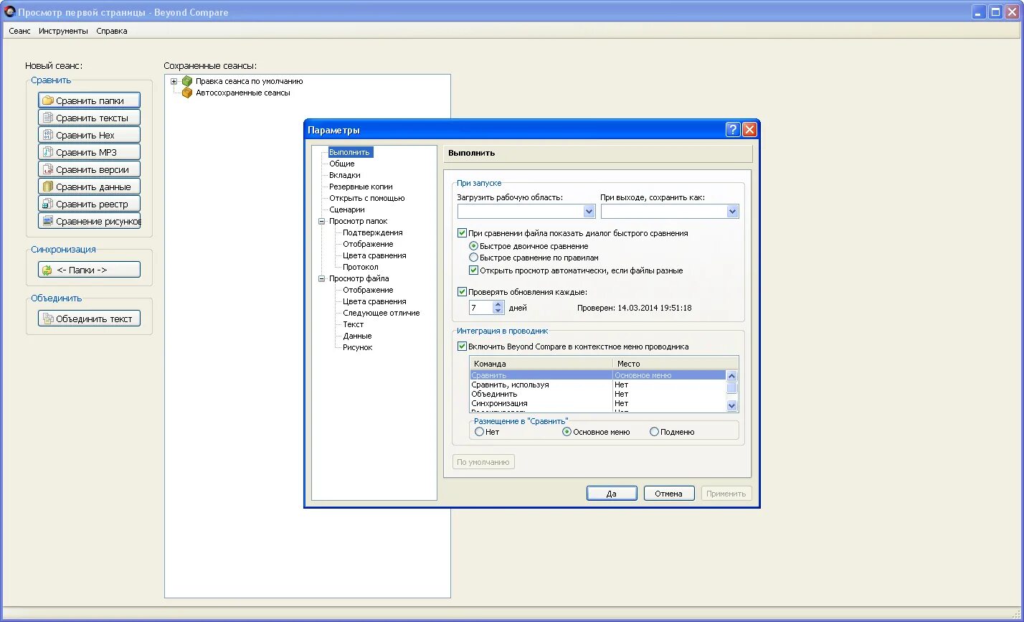This screenshot has height=622, width=1024.
Task: Click the По умолчанию button
Action: 483,462
